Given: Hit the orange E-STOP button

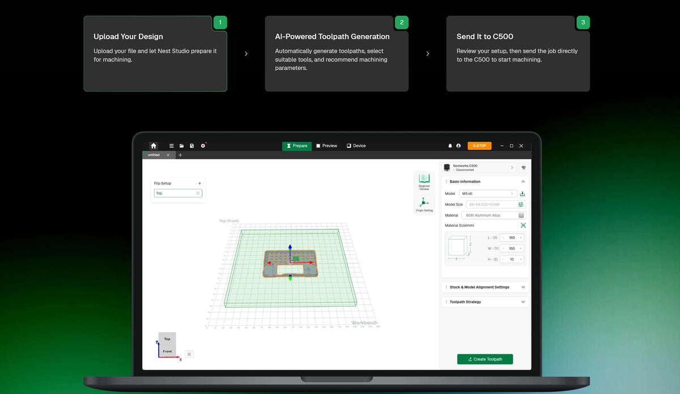Looking at the screenshot, I should tap(479, 146).
